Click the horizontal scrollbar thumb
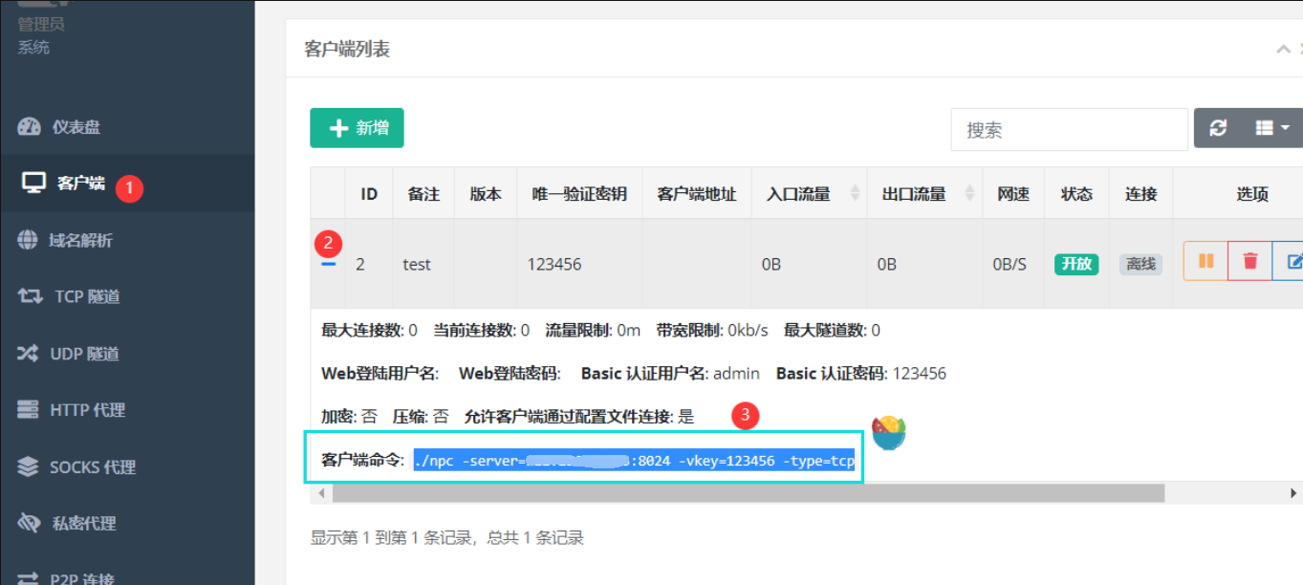Viewport: 1303px width, 585px height. 749,493
